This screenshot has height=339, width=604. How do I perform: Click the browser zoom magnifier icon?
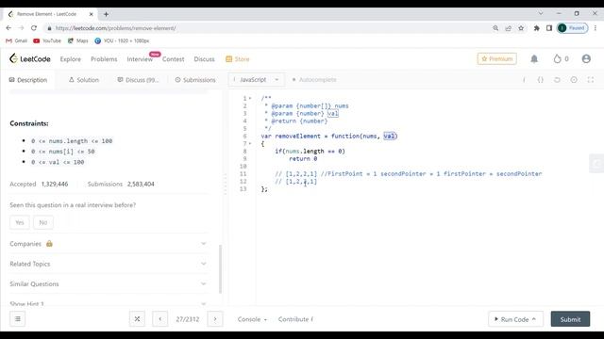[x=495, y=28]
